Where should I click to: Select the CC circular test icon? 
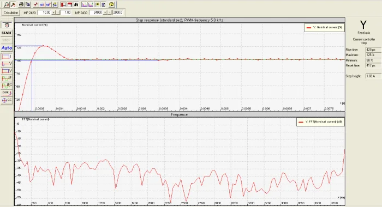click(x=7, y=100)
